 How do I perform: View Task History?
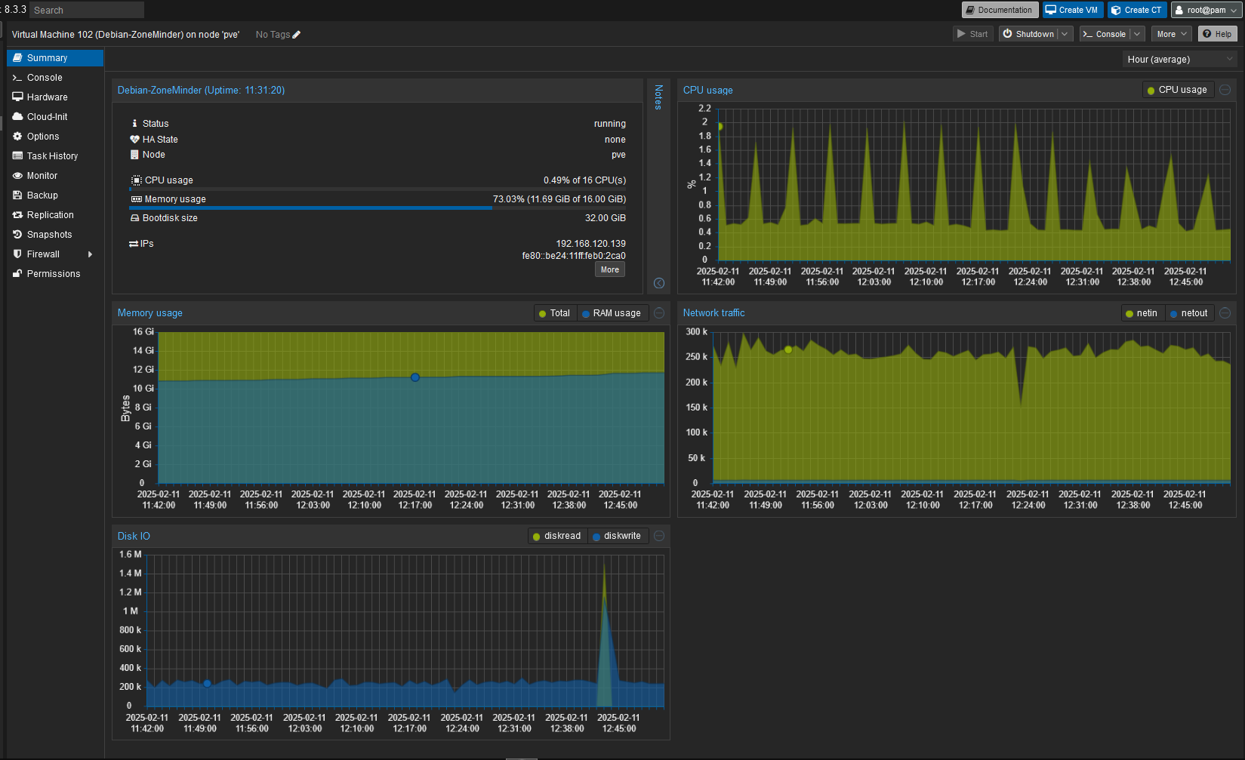(55, 156)
